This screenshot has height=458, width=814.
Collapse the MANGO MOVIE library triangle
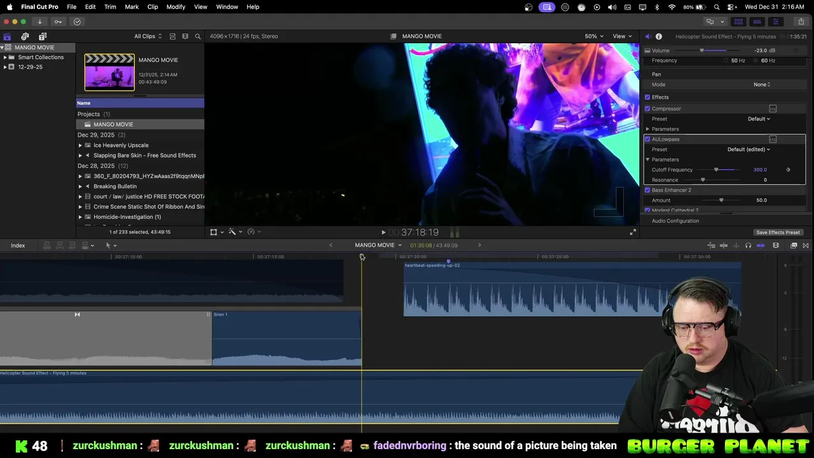pos(3,48)
